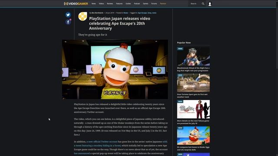Open Bloodstained: Ritual of the Night headline

click(x=193, y=69)
